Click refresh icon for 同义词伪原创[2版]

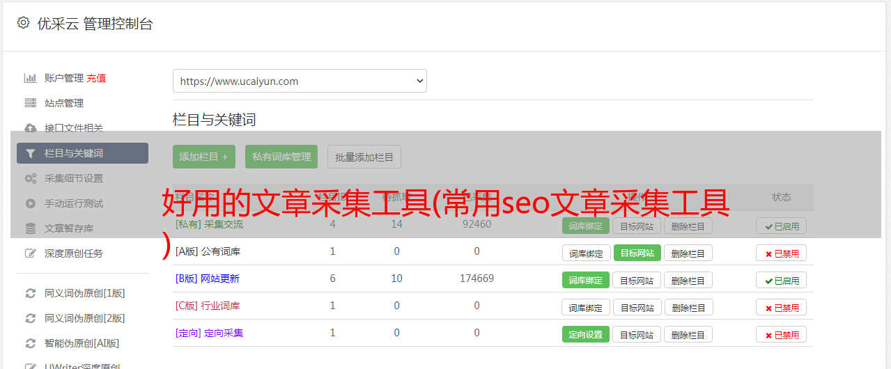click(x=31, y=318)
